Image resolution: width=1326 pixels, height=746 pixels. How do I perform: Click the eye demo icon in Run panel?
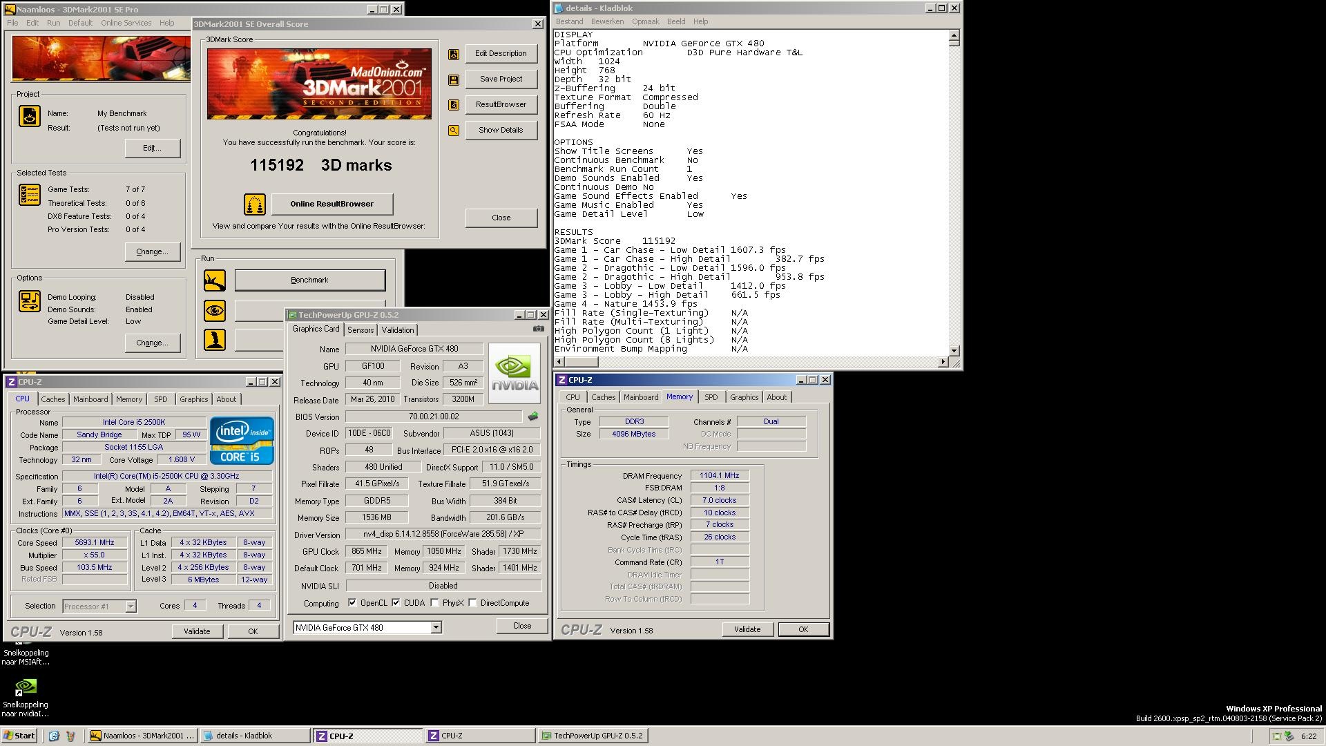coord(215,311)
